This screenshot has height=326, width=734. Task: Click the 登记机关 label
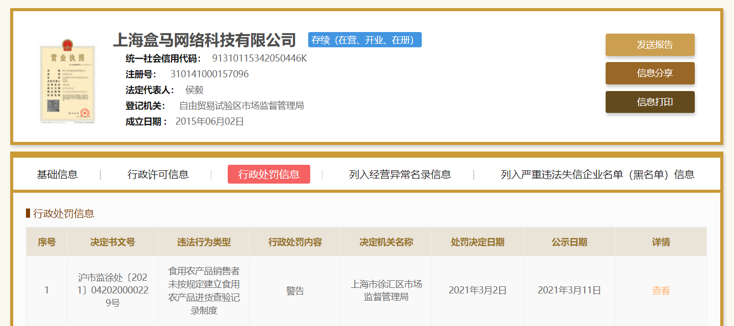[x=145, y=106]
